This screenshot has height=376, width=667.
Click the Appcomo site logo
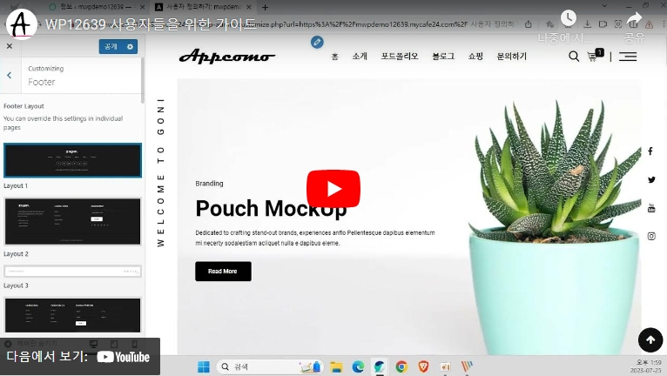pos(226,57)
